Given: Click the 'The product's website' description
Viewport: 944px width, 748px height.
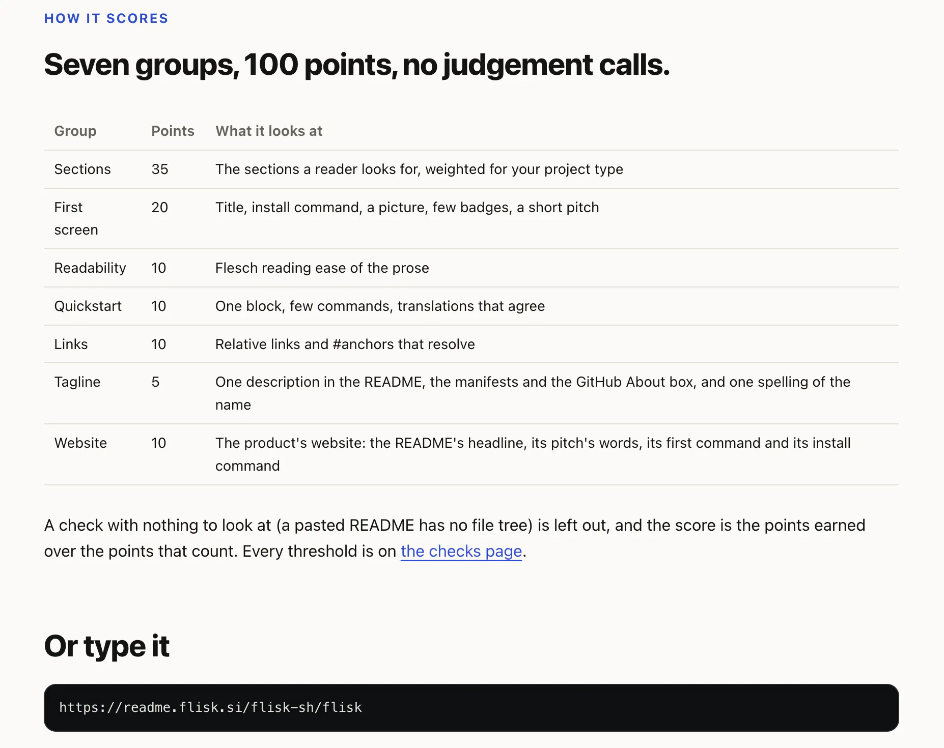Looking at the screenshot, I should 533,454.
